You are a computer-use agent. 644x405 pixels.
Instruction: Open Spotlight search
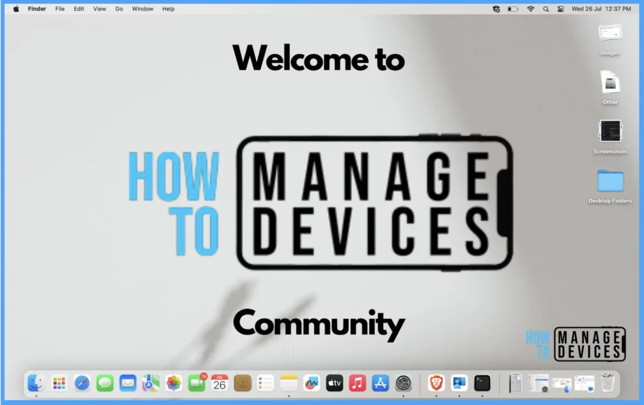pos(546,9)
